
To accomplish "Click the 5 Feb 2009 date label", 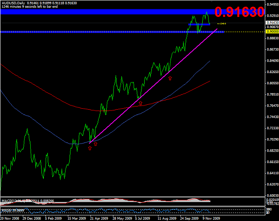I will [53, 218].
